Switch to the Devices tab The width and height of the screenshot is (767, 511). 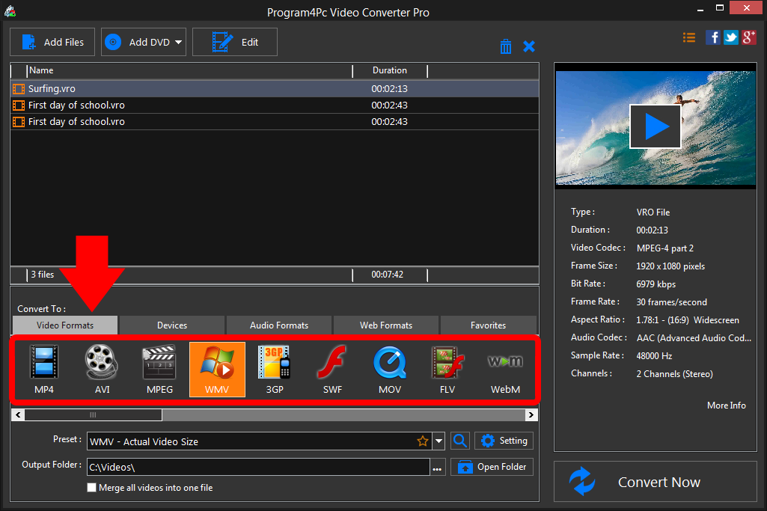172,325
